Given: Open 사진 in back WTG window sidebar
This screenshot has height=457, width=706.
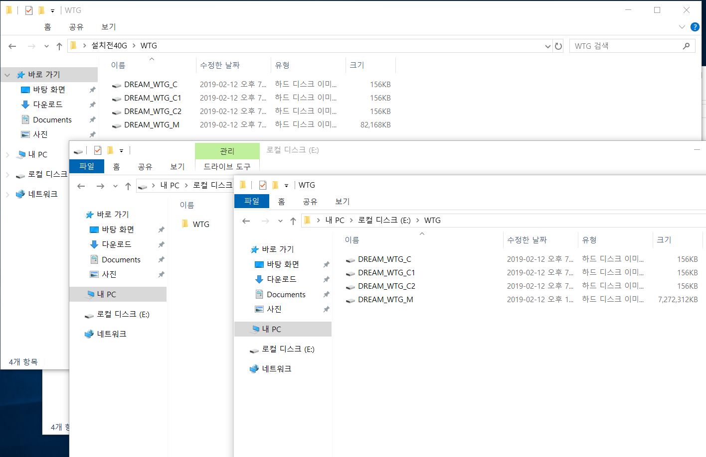Looking at the screenshot, I should click(x=40, y=134).
